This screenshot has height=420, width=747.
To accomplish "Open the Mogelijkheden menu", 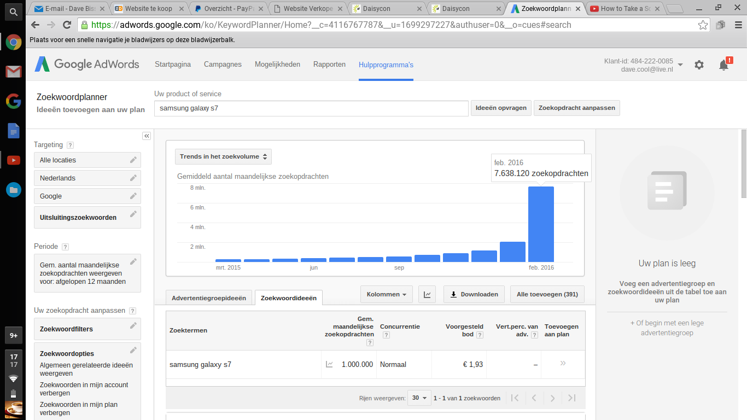I will coord(277,65).
